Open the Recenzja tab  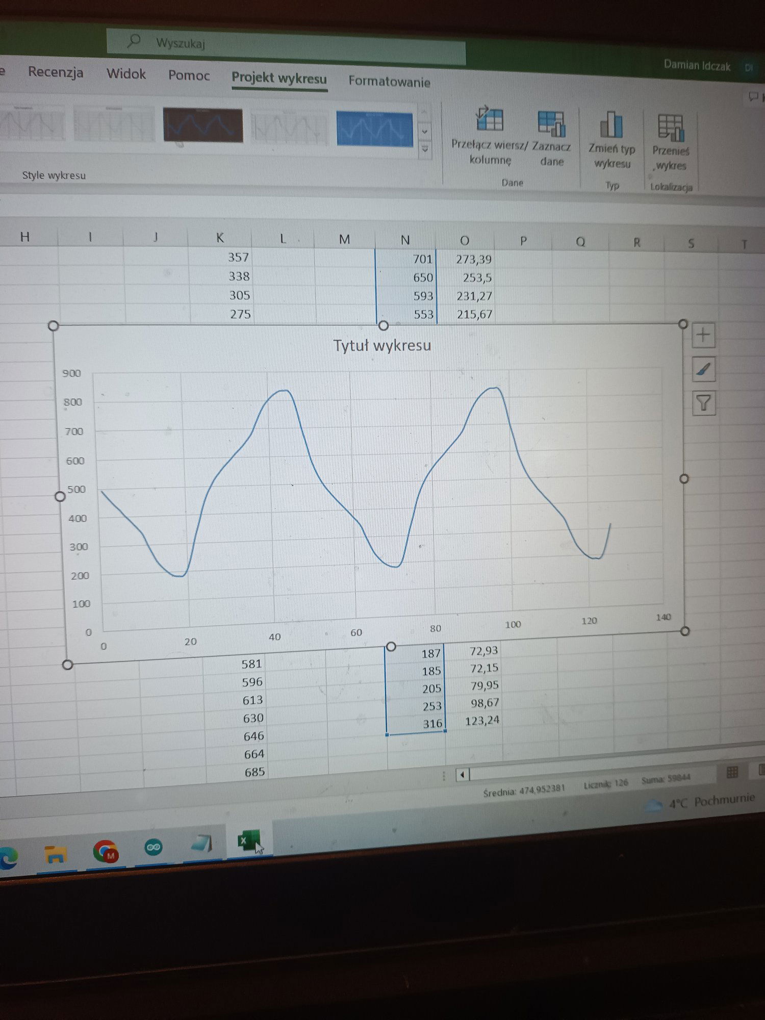tap(56, 72)
